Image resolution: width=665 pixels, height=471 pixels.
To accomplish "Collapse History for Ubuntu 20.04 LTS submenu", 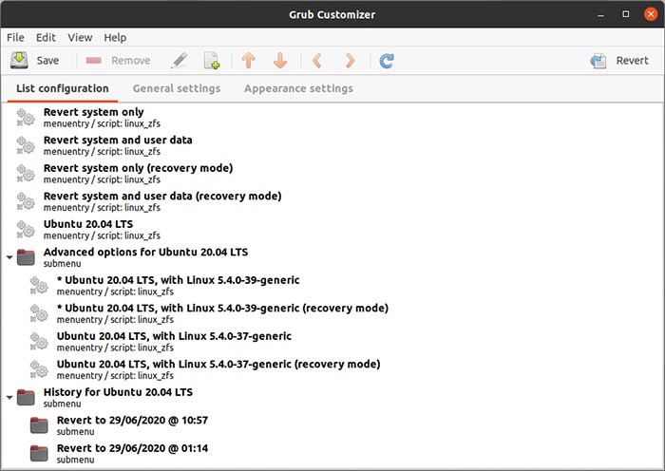I will pyautogui.click(x=9, y=397).
